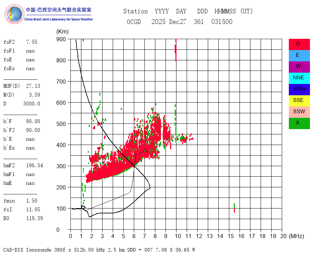Select the cyan NNE legend swatch
Screen dimensions: 317x254
pos(299,78)
